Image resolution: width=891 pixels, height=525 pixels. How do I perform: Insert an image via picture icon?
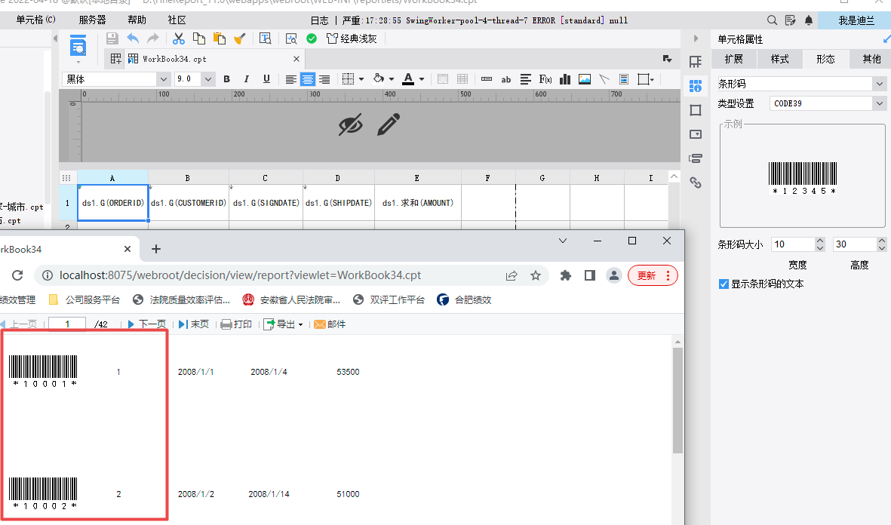coord(585,79)
